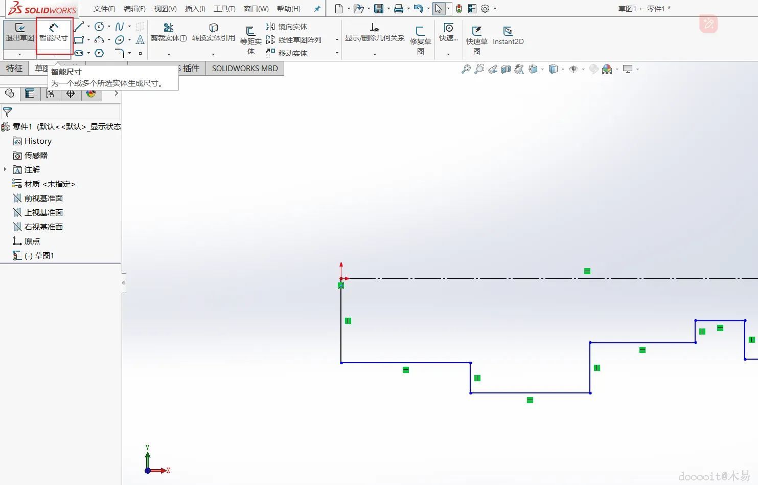Click Rapid Sketch (快速草图)
The image size is (758, 485).
pos(477,40)
